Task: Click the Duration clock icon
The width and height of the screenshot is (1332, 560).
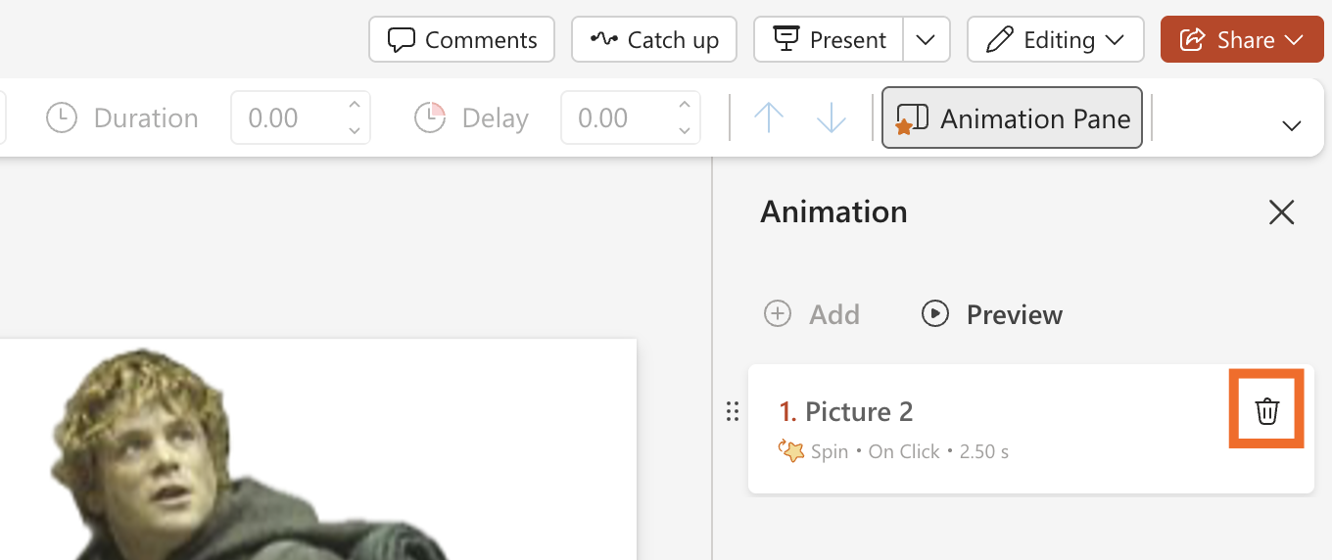Action: coord(62,118)
